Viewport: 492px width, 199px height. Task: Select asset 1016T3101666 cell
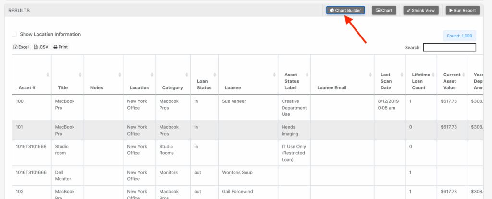(32, 175)
